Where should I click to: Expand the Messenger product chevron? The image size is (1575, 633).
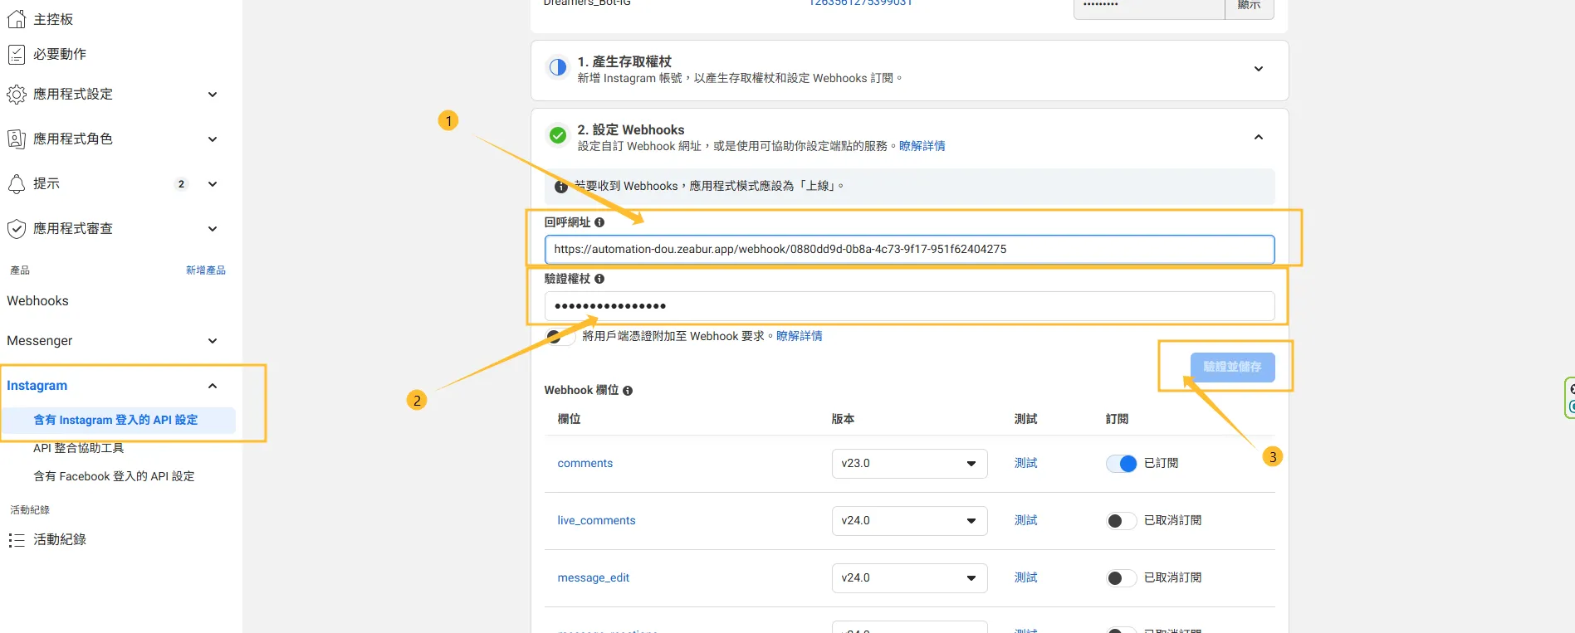point(213,341)
